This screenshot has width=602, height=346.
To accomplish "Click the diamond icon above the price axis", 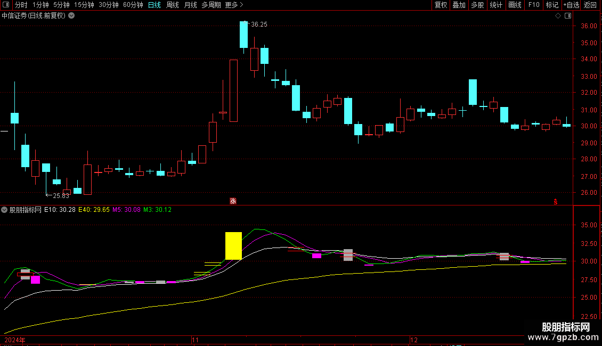I will [558, 16].
